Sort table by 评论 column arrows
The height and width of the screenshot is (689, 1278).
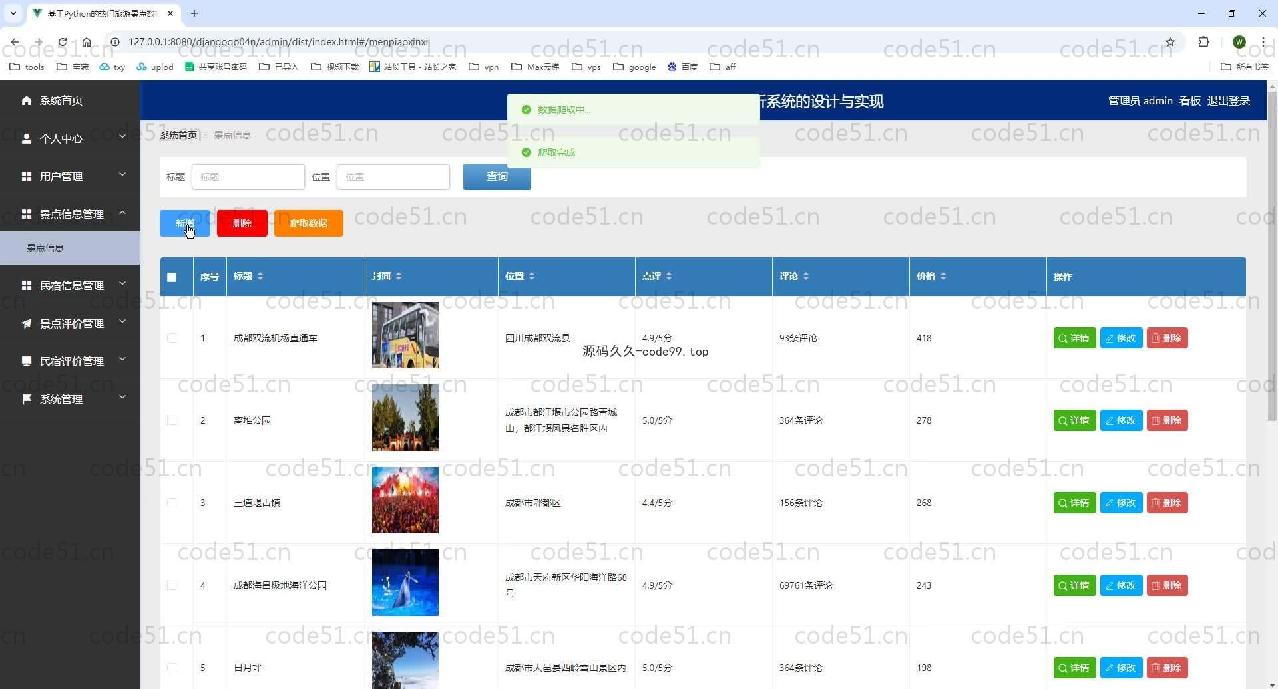tap(806, 277)
